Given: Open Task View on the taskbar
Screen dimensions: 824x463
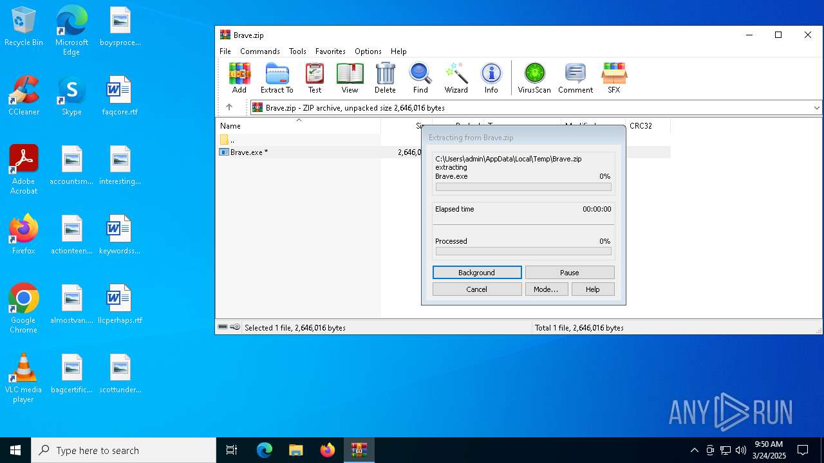Looking at the screenshot, I should 232,450.
